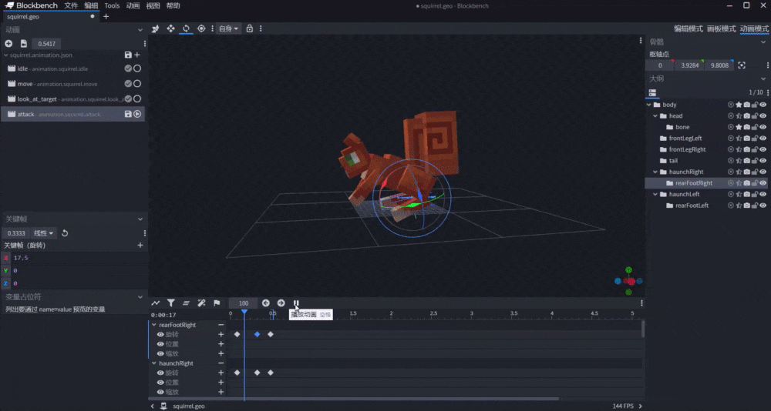771x411 pixels.
Task: Pause the animation playback
Action: 296,303
